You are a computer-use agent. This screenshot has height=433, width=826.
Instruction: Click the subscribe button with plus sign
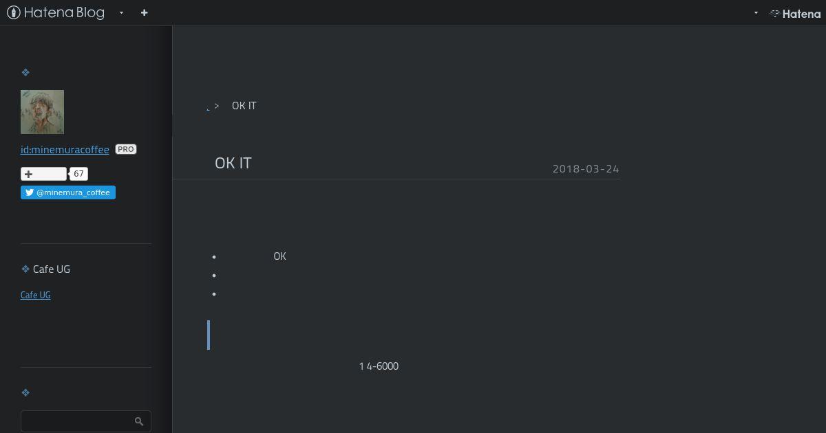(43, 174)
